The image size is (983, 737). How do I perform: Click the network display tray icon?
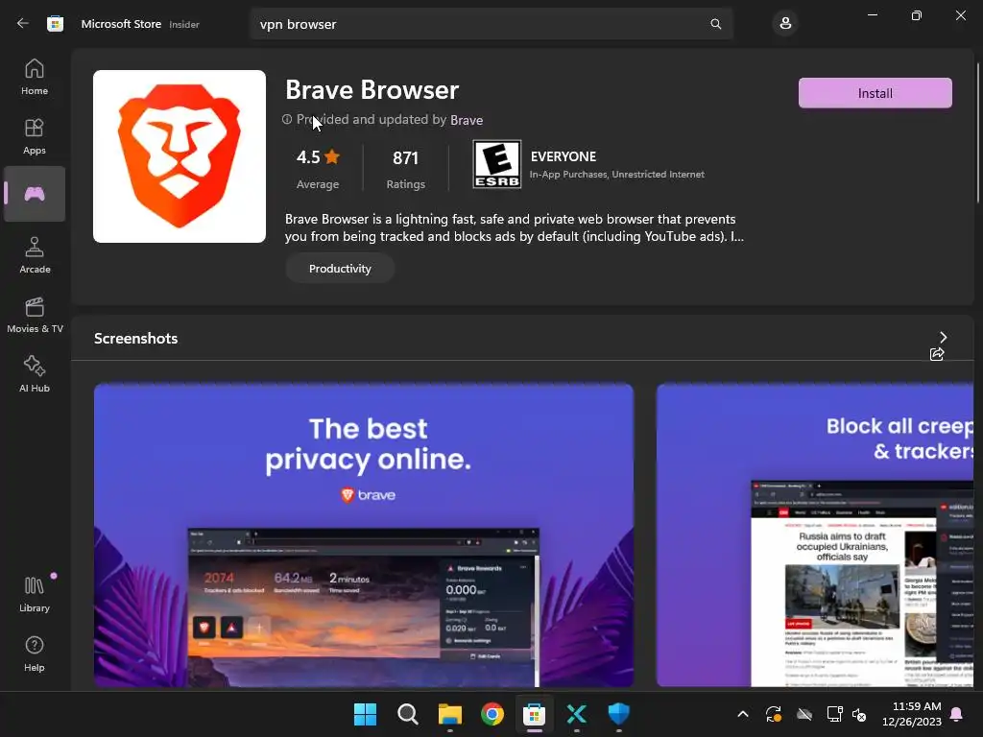[x=834, y=714]
